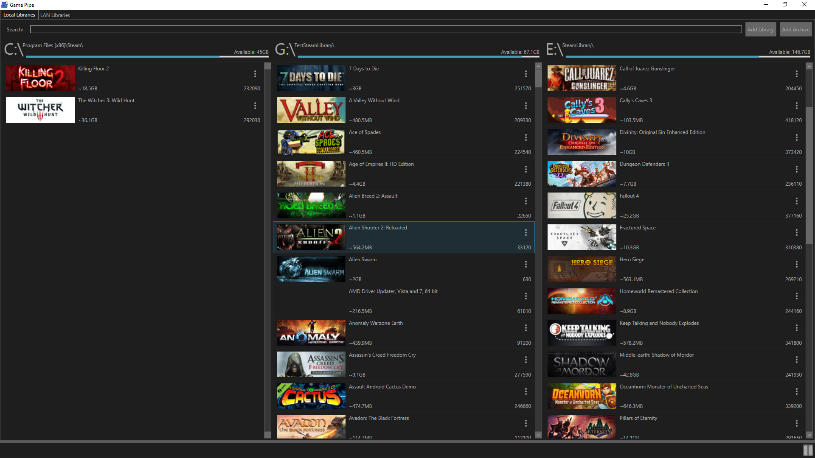Select the Shadow of Mordor thumbnail

click(x=582, y=364)
